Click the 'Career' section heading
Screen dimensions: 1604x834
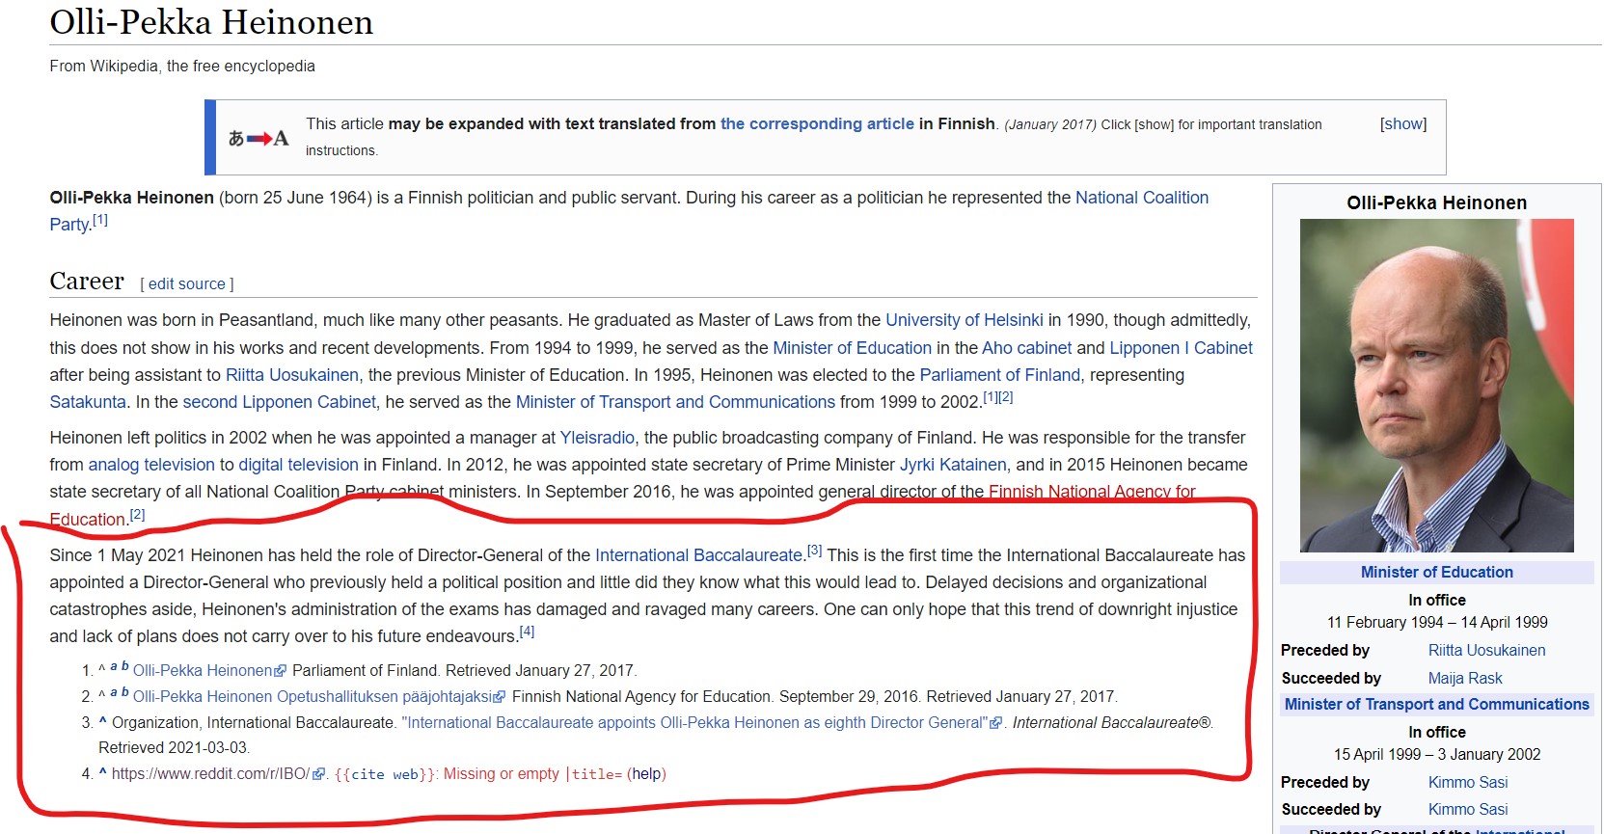click(x=87, y=282)
